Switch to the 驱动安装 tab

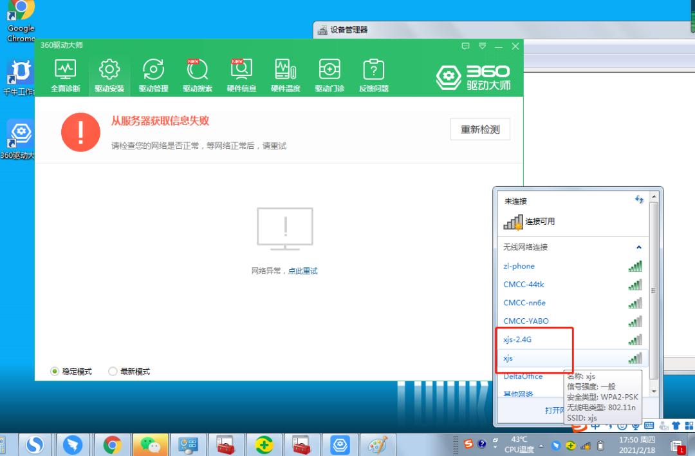pyautogui.click(x=109, y=73)
